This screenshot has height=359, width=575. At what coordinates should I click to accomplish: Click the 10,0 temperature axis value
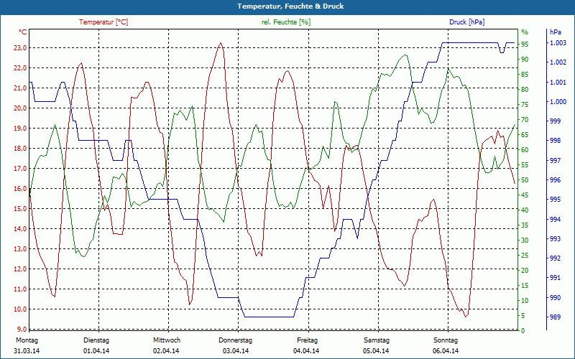(x=20, y=309)
